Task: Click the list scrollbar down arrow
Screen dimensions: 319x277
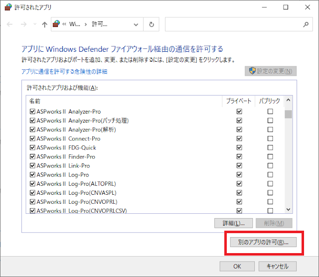Action: coord(288,210)
